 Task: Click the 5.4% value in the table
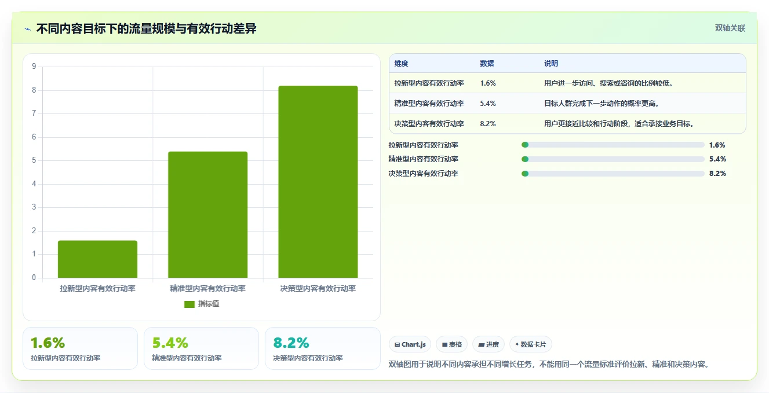488,104
